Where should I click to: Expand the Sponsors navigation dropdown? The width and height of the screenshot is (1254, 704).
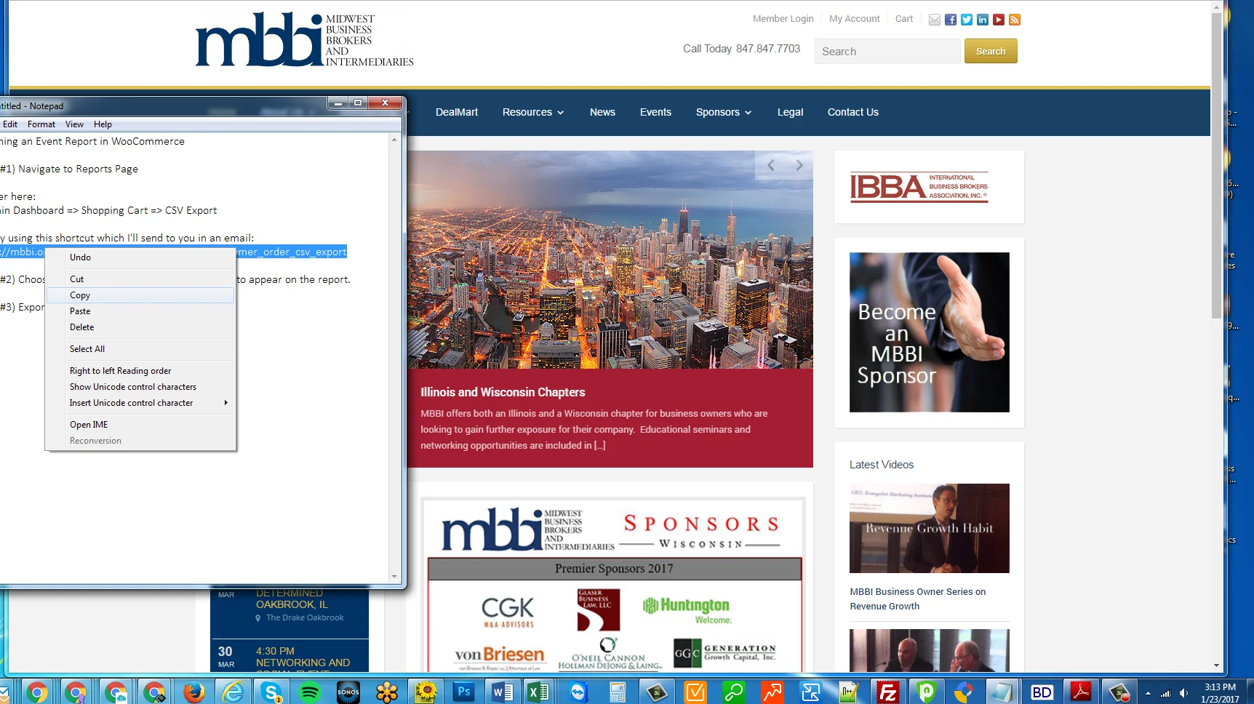click(x=723, y=112)
